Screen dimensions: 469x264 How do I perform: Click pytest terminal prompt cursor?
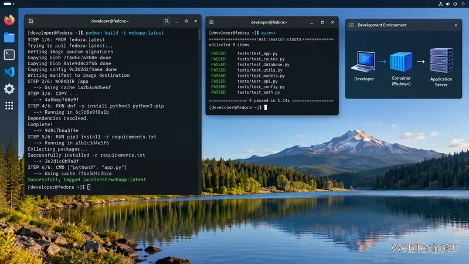[x=266, y=107]
